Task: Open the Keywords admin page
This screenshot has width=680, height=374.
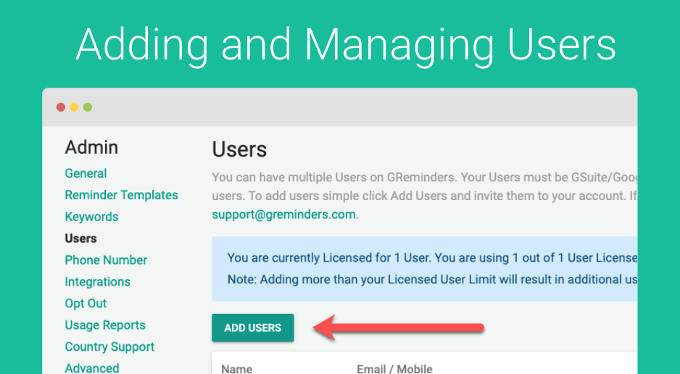Action: [x=91, y=217]
